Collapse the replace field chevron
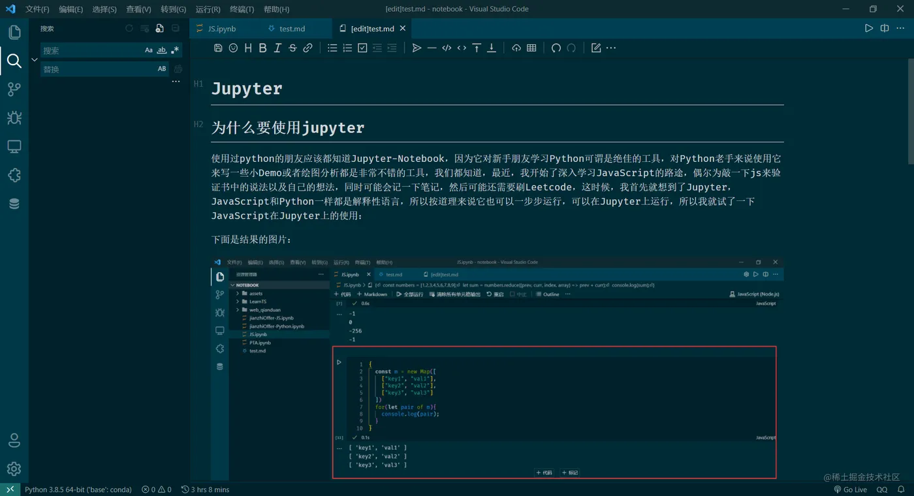Image resolution: width=914 pixels, height=496 pixels. pyautogui.click(x=35, y=59)
